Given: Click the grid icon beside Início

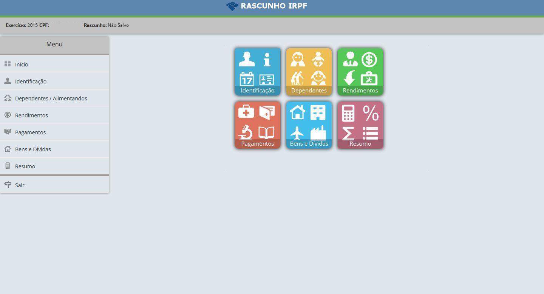Looking at the screenshot, I should point(8,64).
